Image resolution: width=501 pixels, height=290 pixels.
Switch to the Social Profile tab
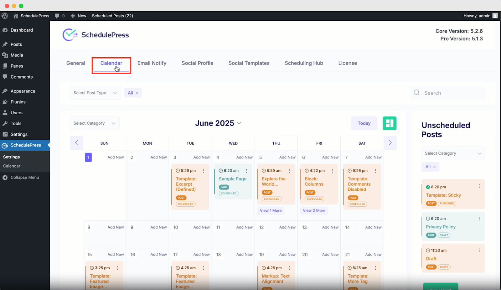[x=197, y=63]
